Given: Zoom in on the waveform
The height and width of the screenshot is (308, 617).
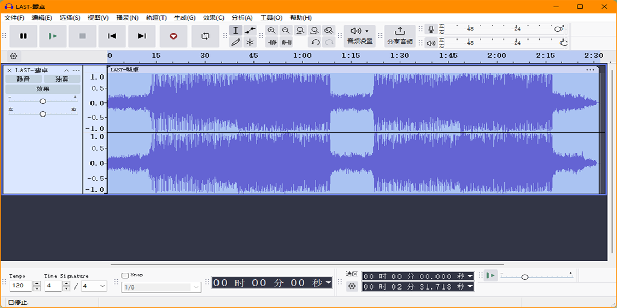Looking at the screenshot, I should pos(271,31).
